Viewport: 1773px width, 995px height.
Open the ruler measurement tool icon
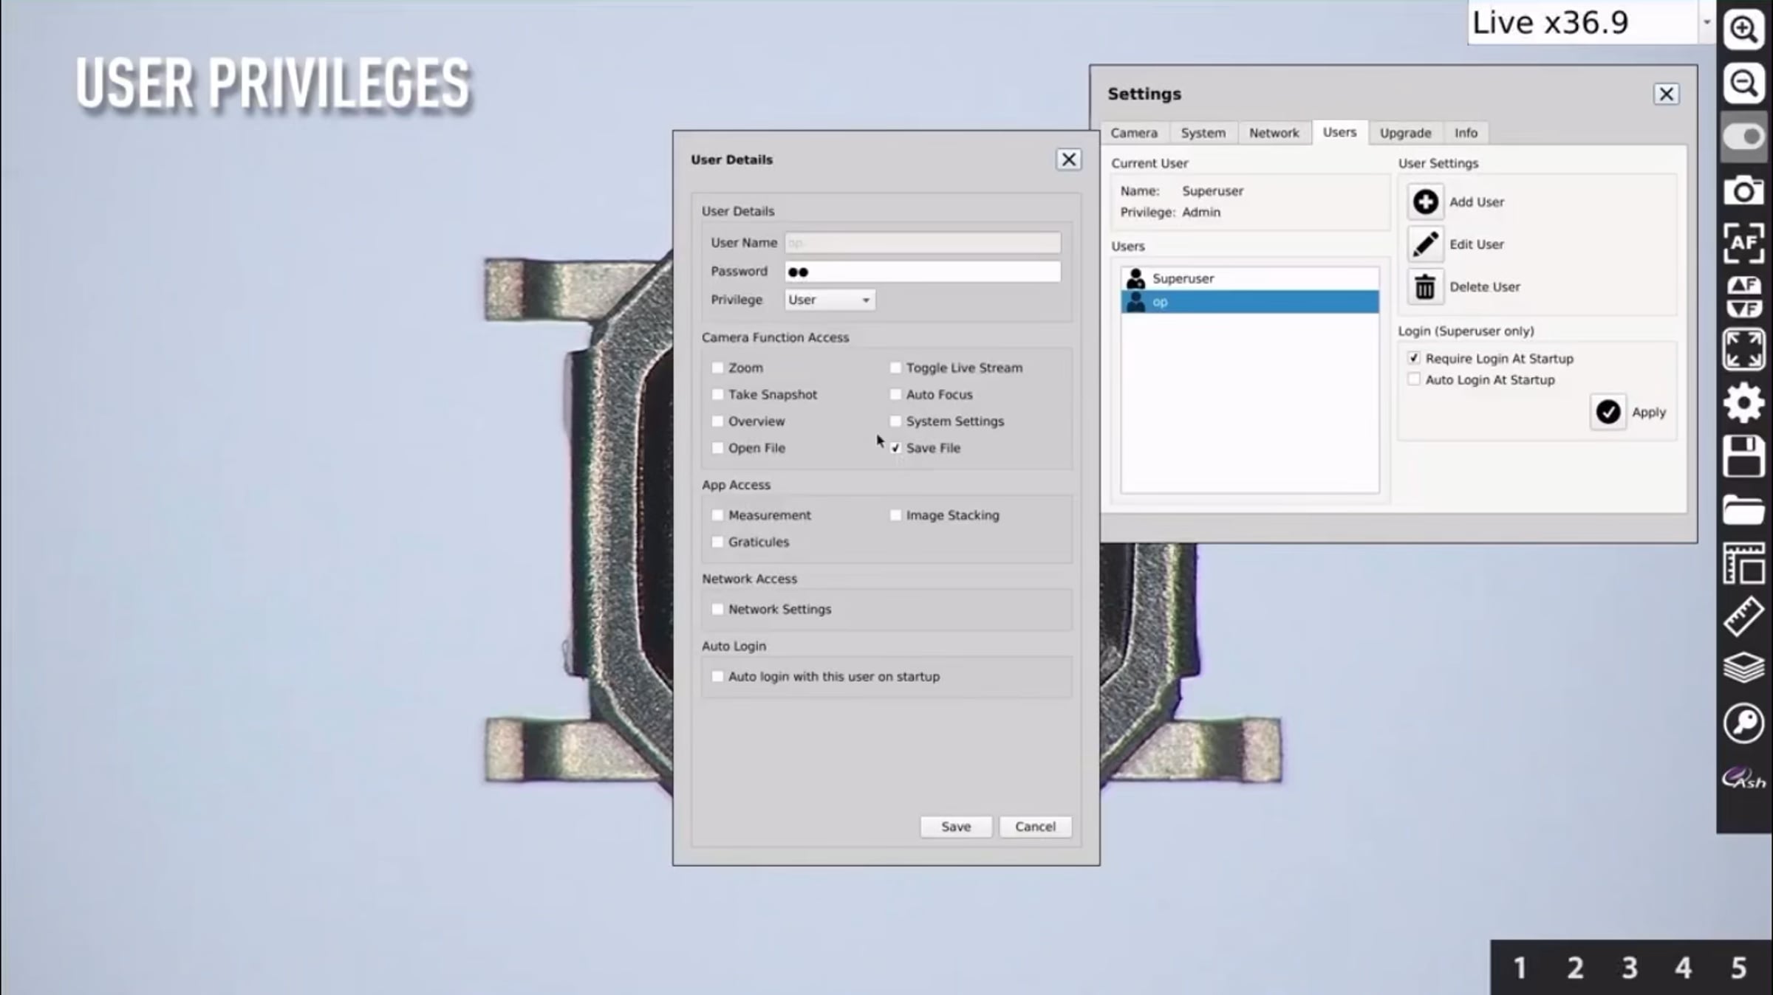pyautogui.click(x=1743, y=616)
